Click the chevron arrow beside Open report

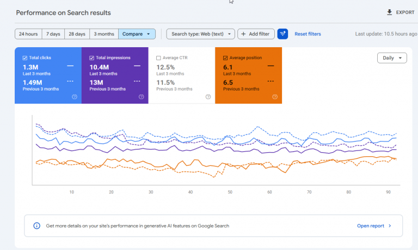(x=390, y=226)
